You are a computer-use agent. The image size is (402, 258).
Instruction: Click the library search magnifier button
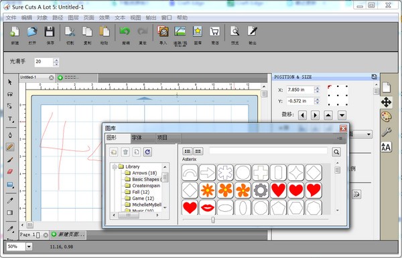tap(336, 152)
